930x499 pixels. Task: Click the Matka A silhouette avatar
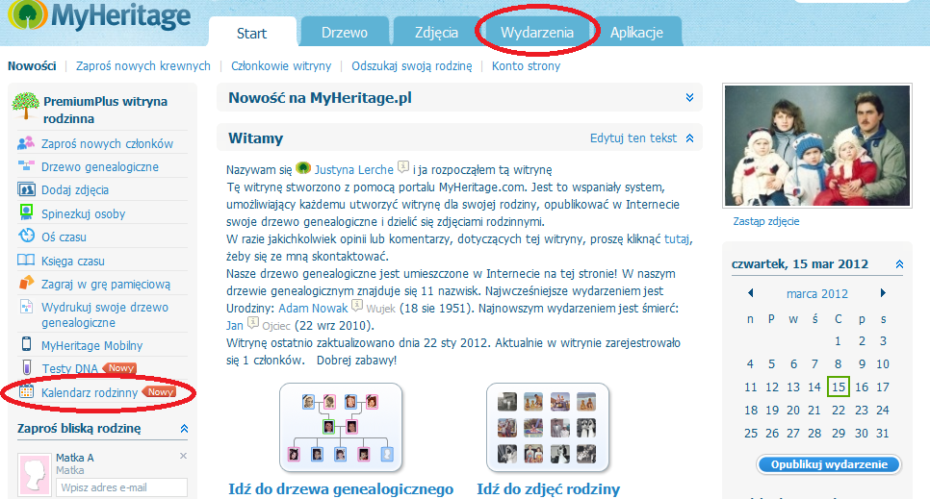coord(34,474)
